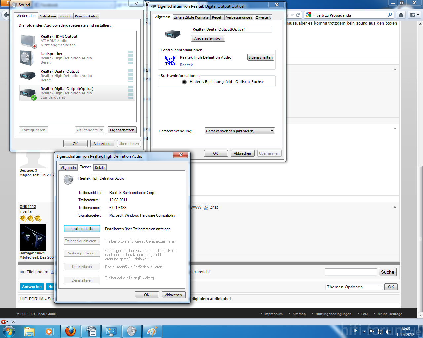Switch to the Aufnahme tab
Image resolution: width=423 pixels, height=338 pixels.
[x=48, y=16]
